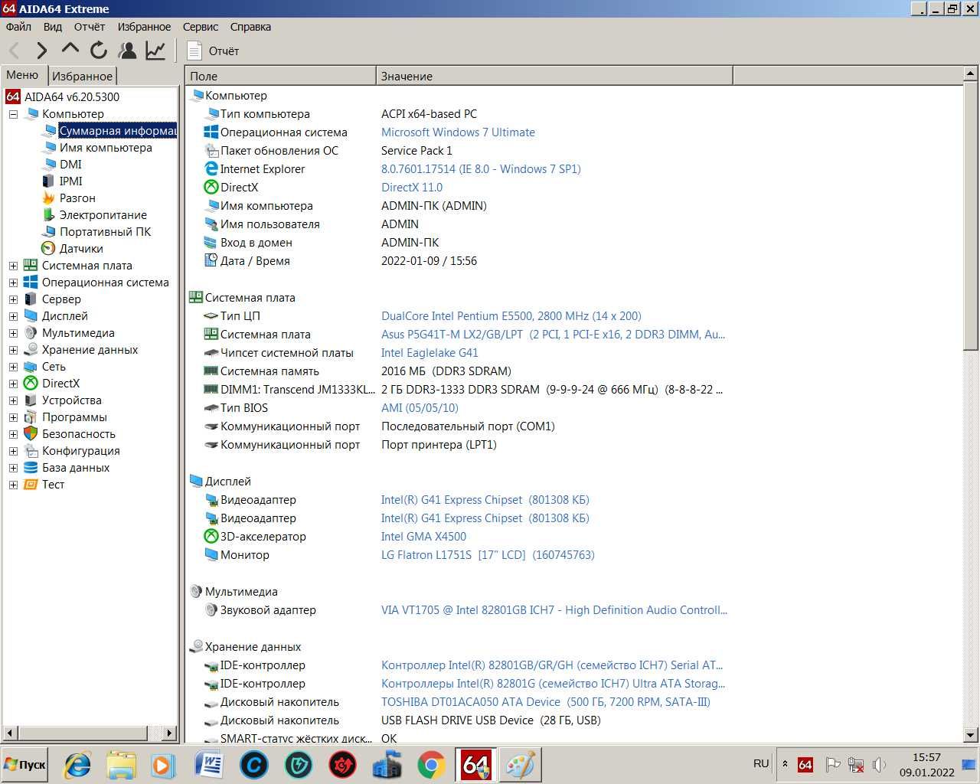Expand the Операционная система tree node
This screenshot has height=784, width=980.
coord(13,283)
